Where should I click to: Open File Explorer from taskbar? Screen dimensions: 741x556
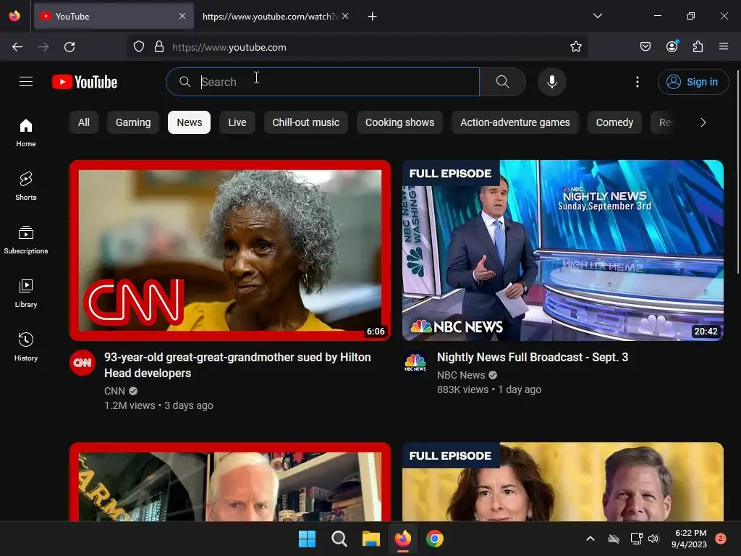click(371, 539)
